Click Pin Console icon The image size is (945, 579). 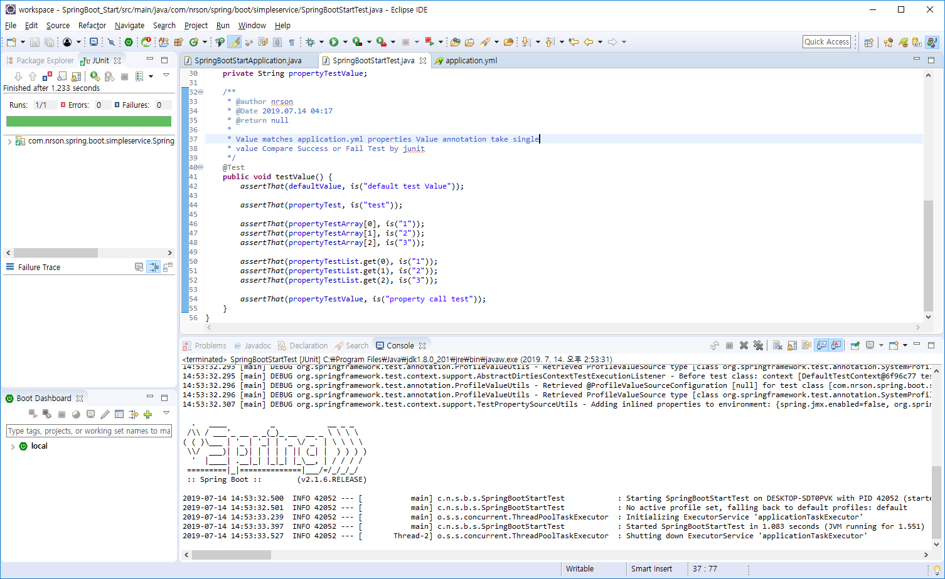coord(855,345)
